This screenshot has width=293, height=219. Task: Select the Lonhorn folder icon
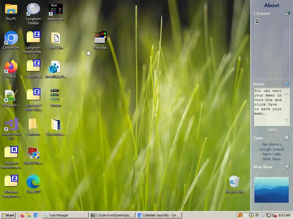point(33,127)
